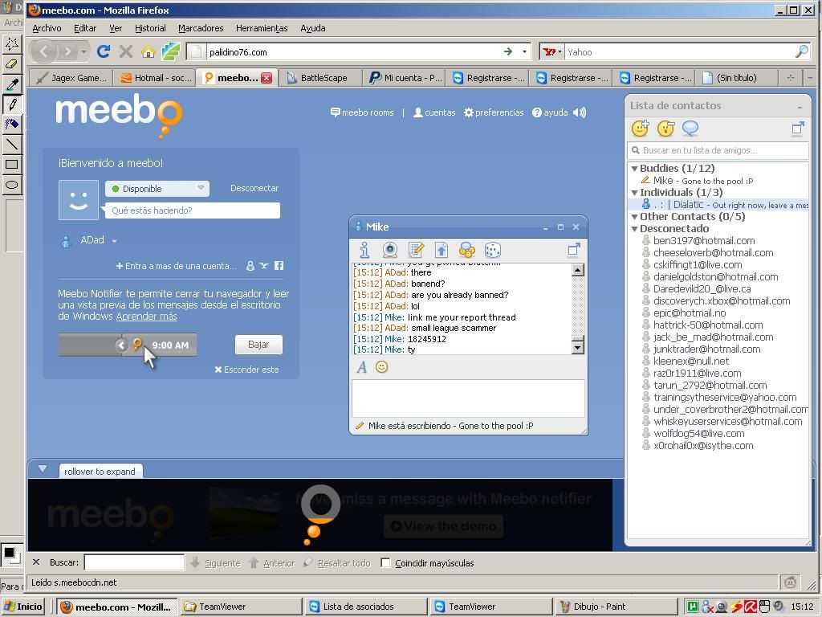Select the color picker tool in Paint
This screenshot has width=822, height=617.
11,84
